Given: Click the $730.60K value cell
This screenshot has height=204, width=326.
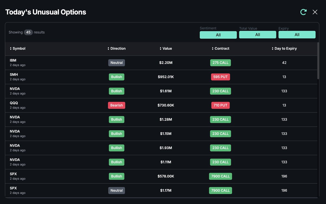Looking at the screenshot, I should (166, 105).
